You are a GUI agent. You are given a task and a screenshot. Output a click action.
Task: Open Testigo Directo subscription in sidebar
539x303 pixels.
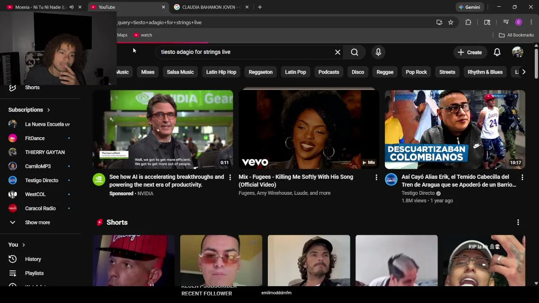(40, 180)
